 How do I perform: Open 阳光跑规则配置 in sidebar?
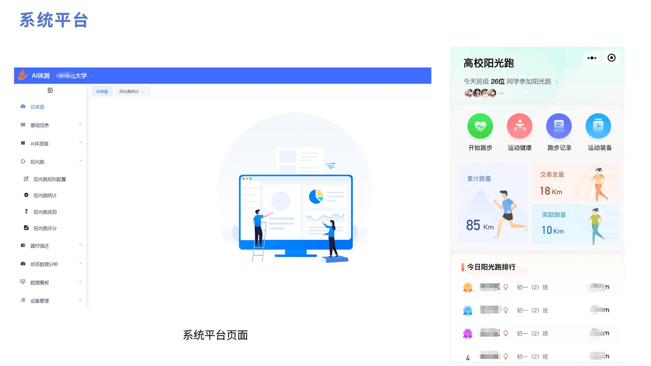coord(49,179)
